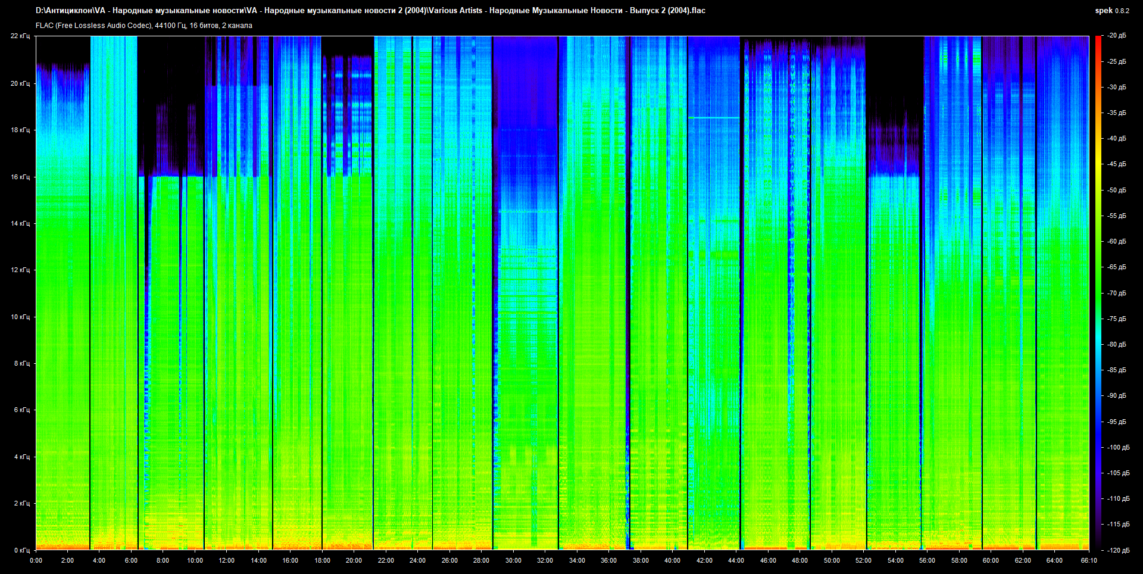The width and height of the screenshot is (1143, 574).
Task: Click the spek 0.8.2 version label
Action: (1111, 11)
